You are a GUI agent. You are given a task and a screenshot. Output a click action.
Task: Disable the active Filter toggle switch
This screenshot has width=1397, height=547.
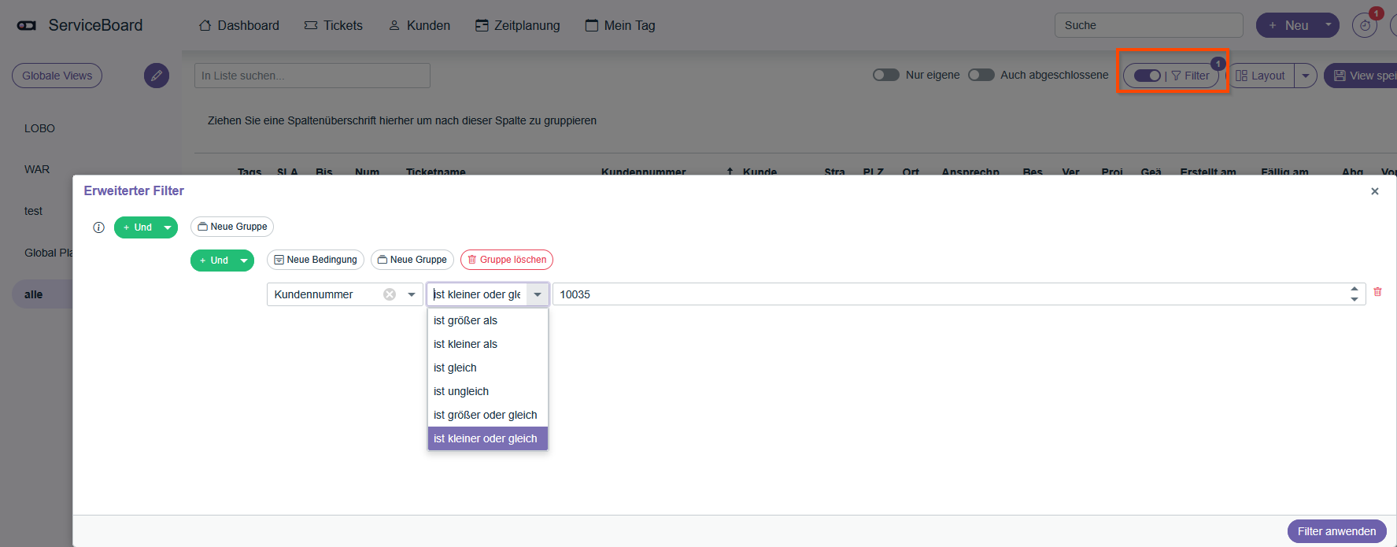(1147, 76)
